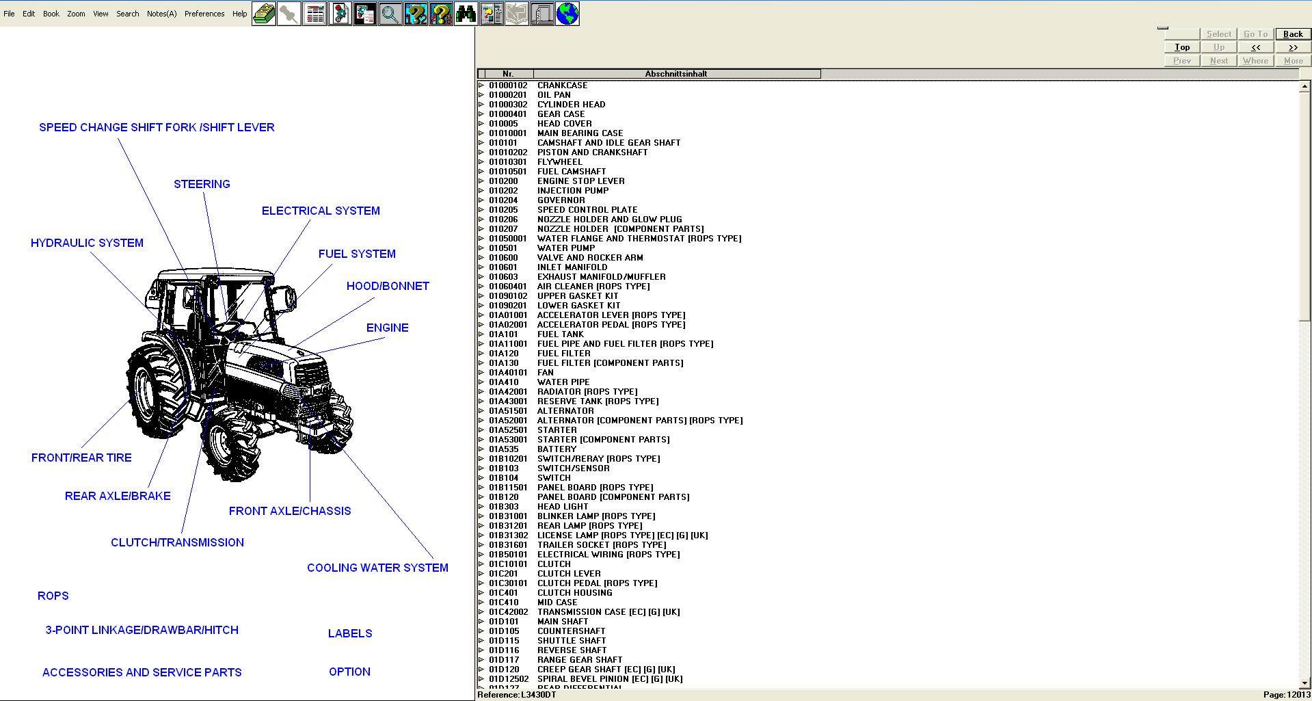Click the 1?2 numeric help icon
This screenshot has width=1312, height=701.
click(416, 14)
